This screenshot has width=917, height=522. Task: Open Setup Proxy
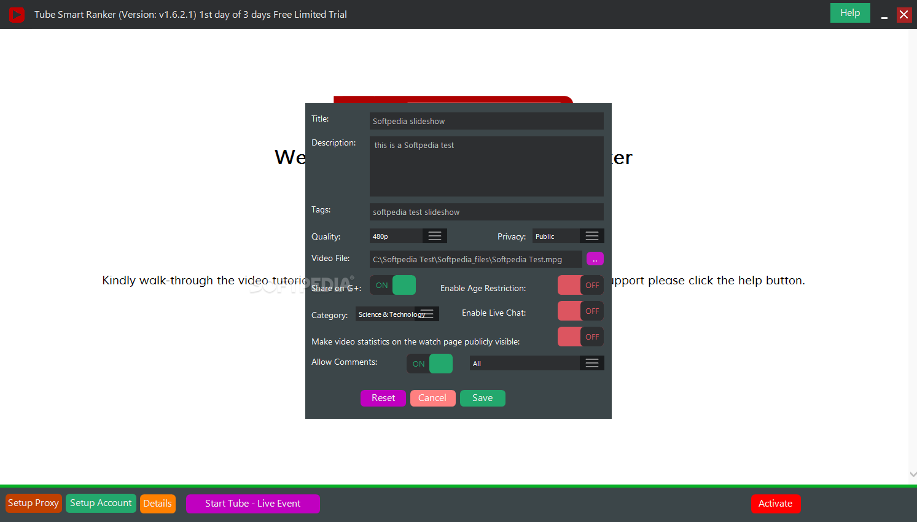click(x=34, y=503)
